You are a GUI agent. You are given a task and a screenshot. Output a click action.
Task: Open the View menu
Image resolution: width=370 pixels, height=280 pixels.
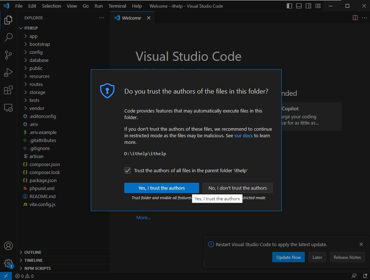point(72,6)
